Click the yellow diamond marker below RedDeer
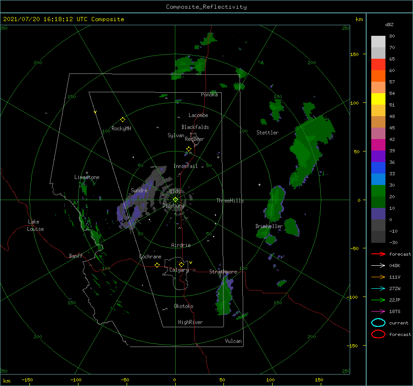 pos(189,149)
